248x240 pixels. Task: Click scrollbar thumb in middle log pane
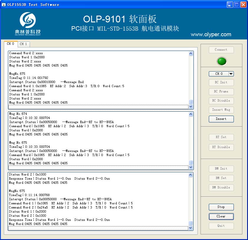(x=191, y=162)
